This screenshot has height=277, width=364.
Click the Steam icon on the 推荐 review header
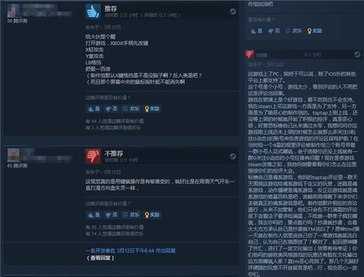(x=233, y=12)
